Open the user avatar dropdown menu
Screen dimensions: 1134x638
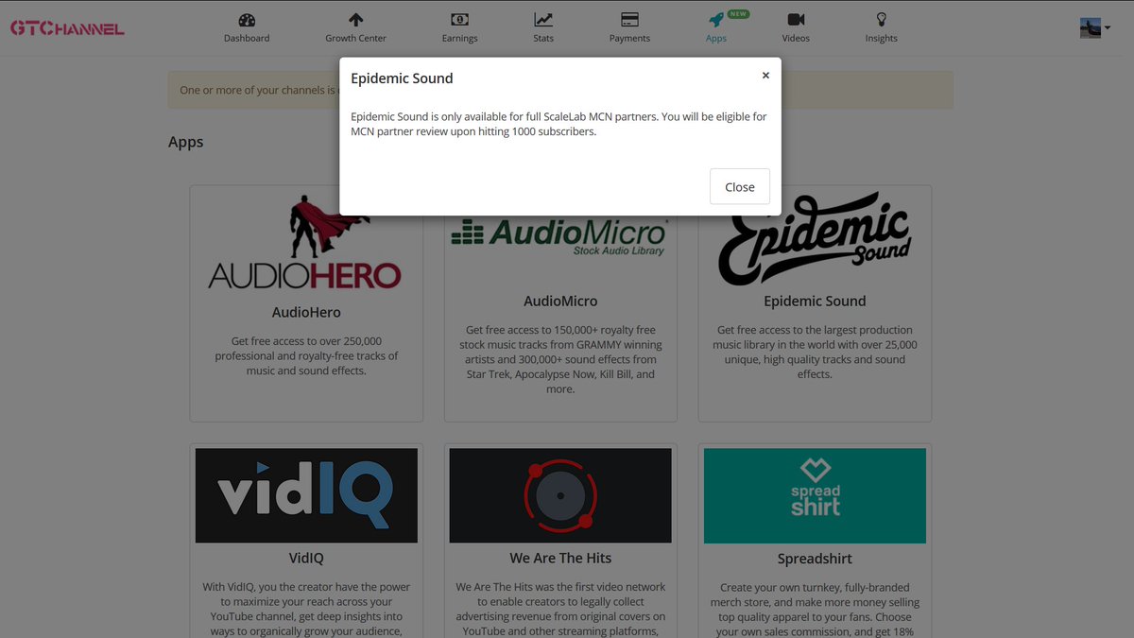pyautogui.click(x=1094, y=28)
